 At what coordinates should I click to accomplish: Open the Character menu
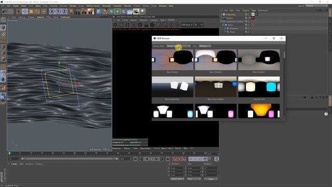[118, 6]
